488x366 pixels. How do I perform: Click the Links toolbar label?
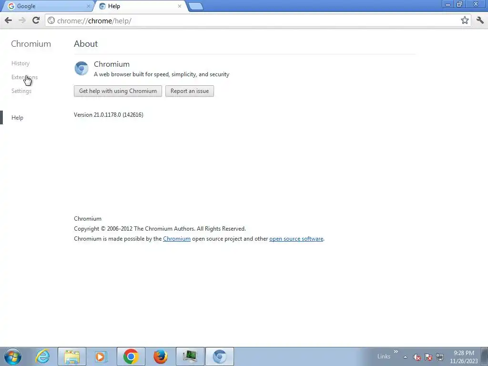click(384, 356)
